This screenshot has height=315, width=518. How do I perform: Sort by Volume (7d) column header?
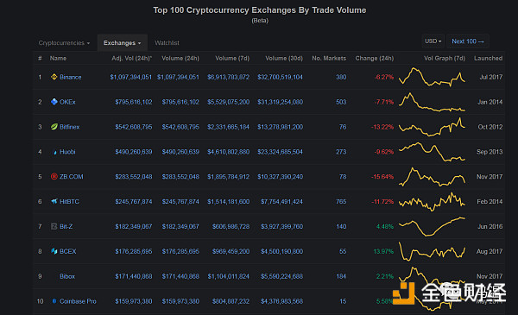[x=232, y=59]
